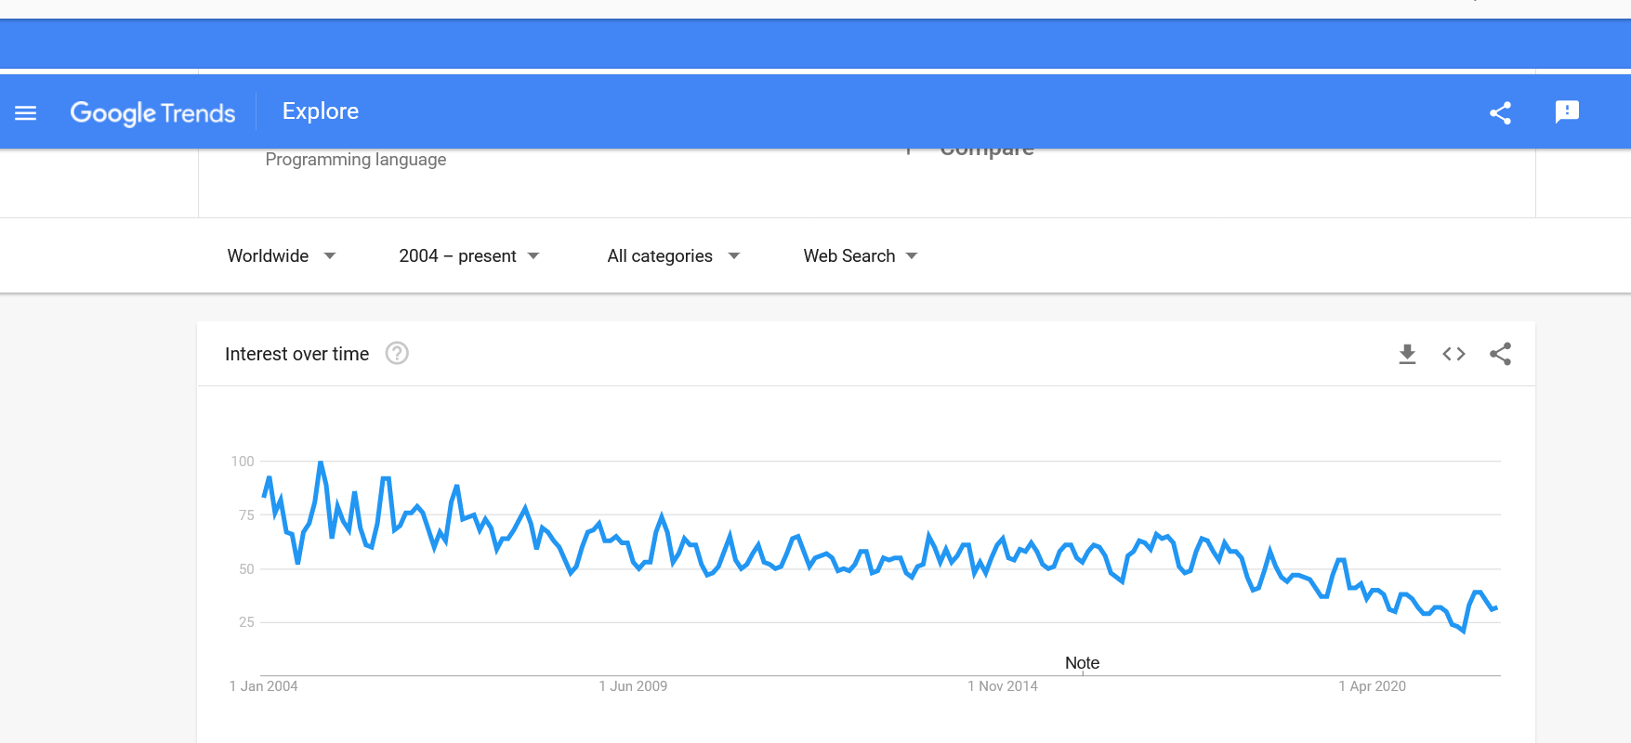Expand the All categories dropdown
Viewport: 1631px width, 743px height.
pos(673,256)
